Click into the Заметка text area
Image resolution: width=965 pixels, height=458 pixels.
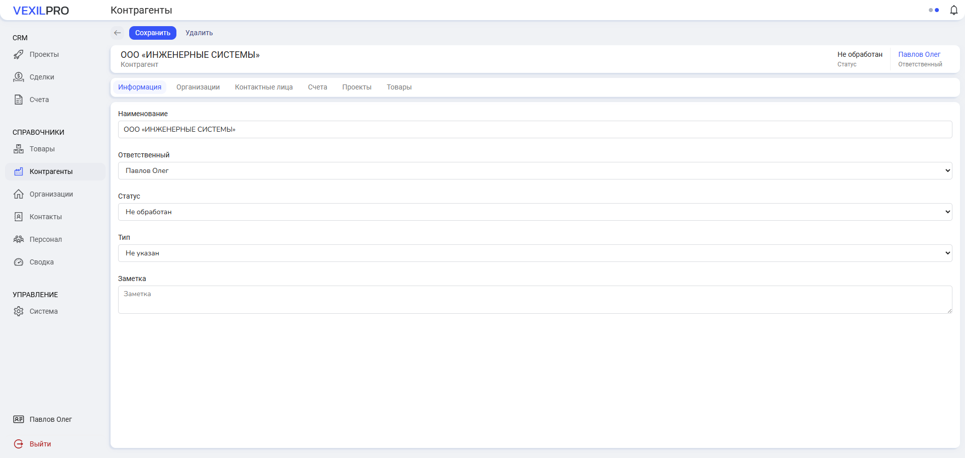coord(535,300)
